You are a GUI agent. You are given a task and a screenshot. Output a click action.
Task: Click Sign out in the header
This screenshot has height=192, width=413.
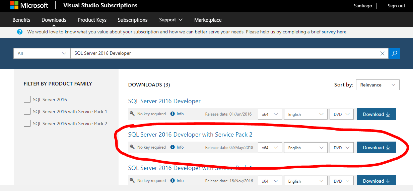click(396, 6)
